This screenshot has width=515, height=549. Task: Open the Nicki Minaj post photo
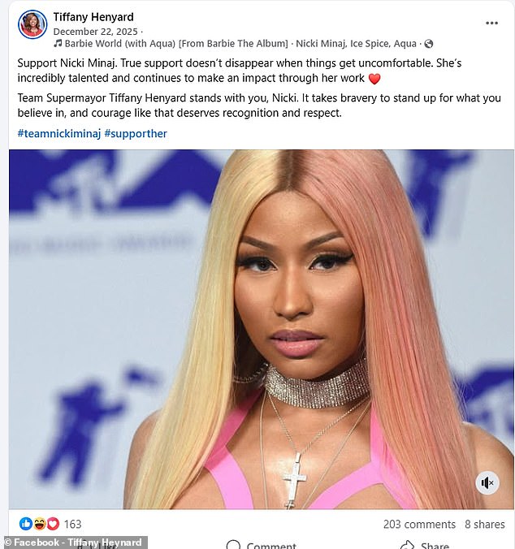(262, 329)
